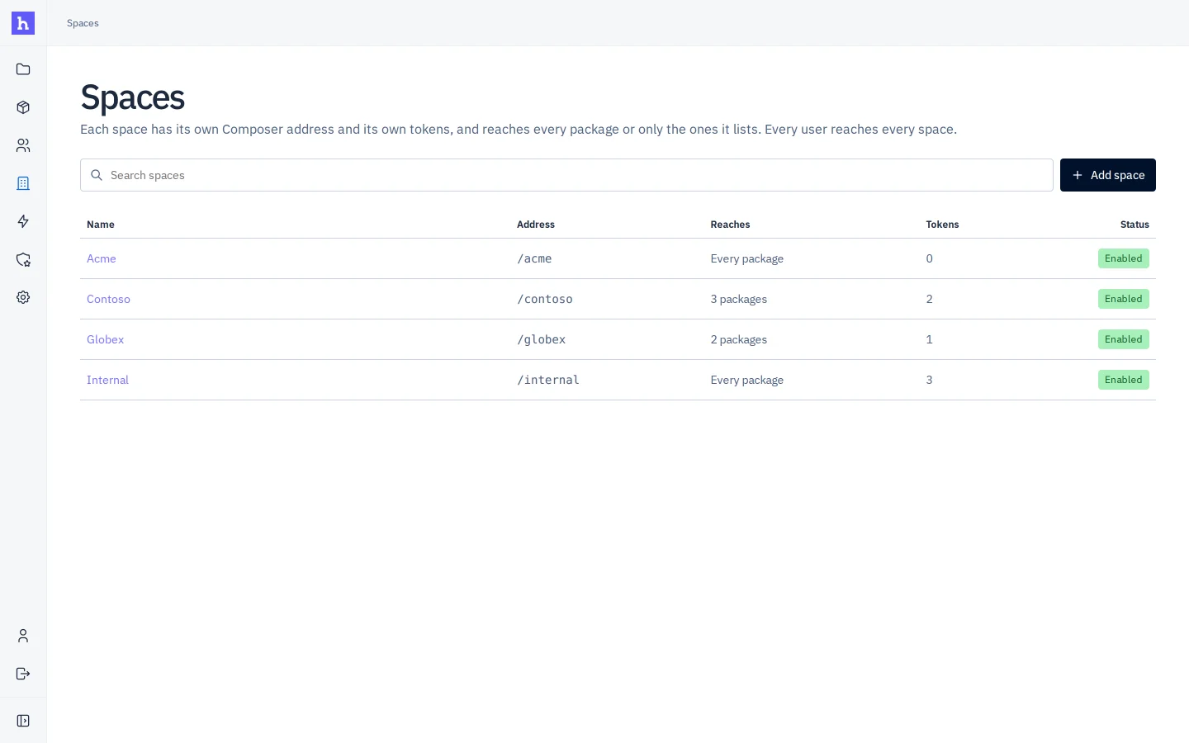
Task: Click token count 3 in Internal row
Action: pos(930,380)
